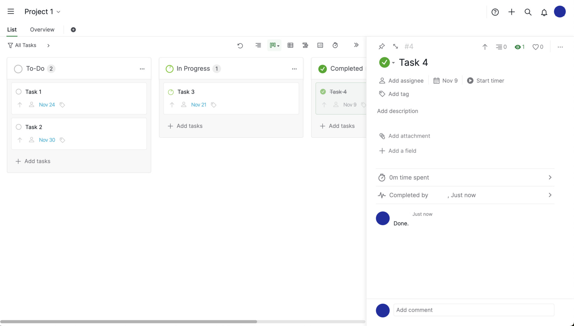Open Gantt timeline view icon
Image resolution: width=574 pixels, height=326 pixels.
pyautogui.click(x=305, y=45)
